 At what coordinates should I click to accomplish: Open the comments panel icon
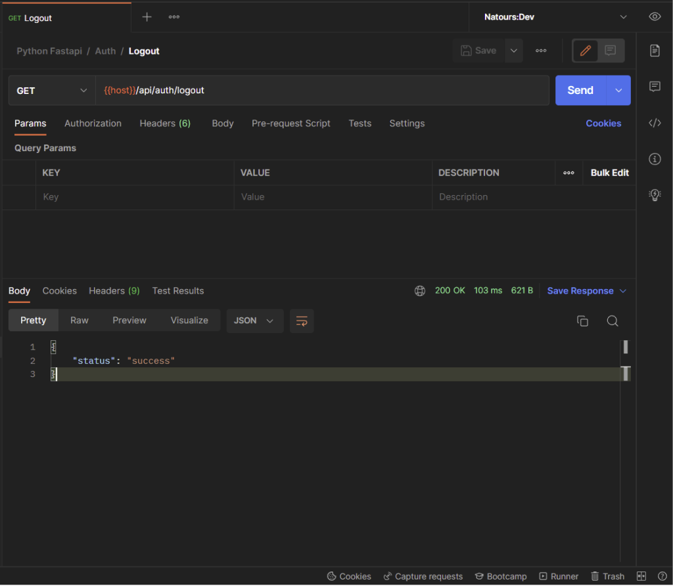(x=655, y=86)
